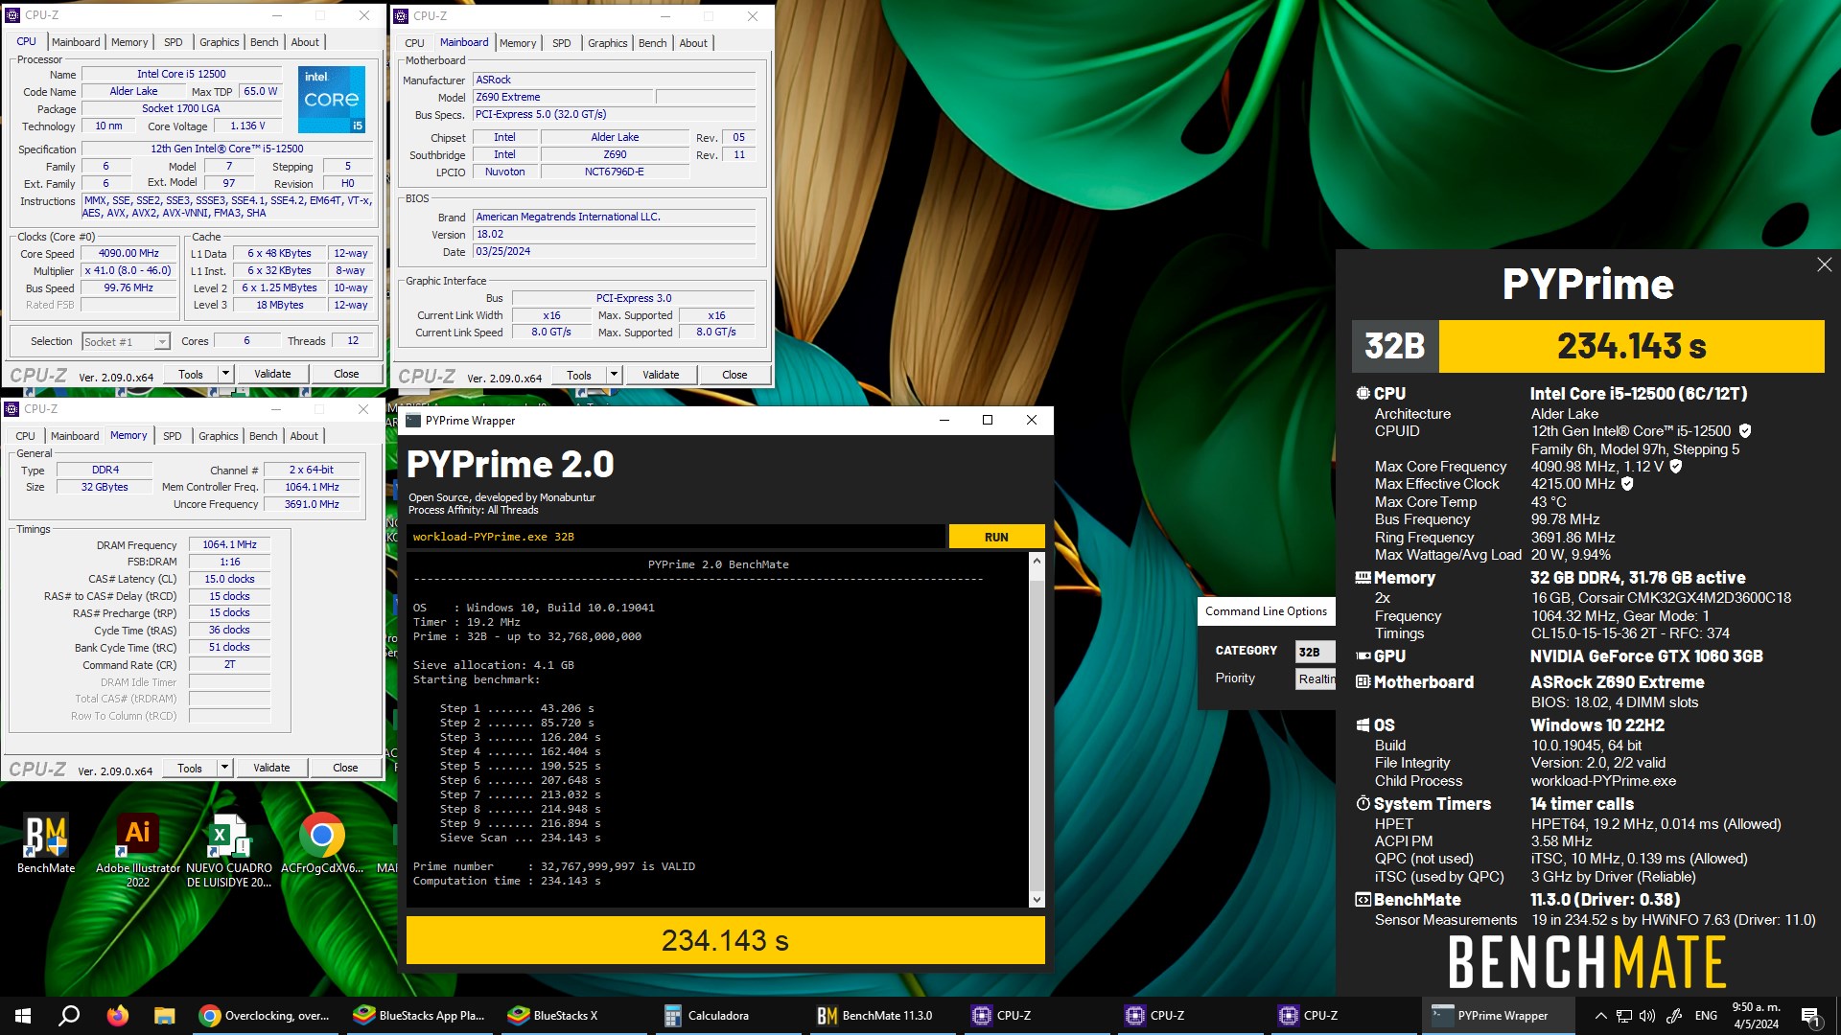Switch to CPU tab in Mainboard window
The height and width of the screenshot is (1035, 1841).
(x=414, y=43)
